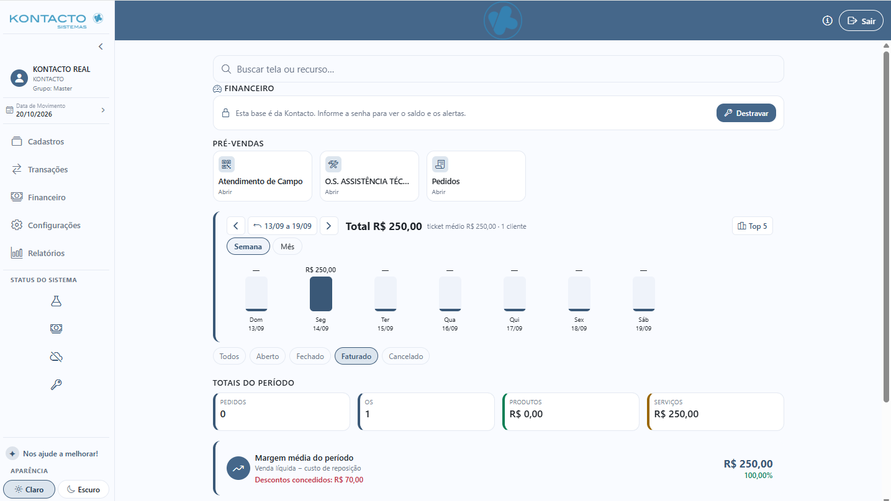Select the Claro appearance theme
Viewport: 891px width, 501px height.
(29, 489)
